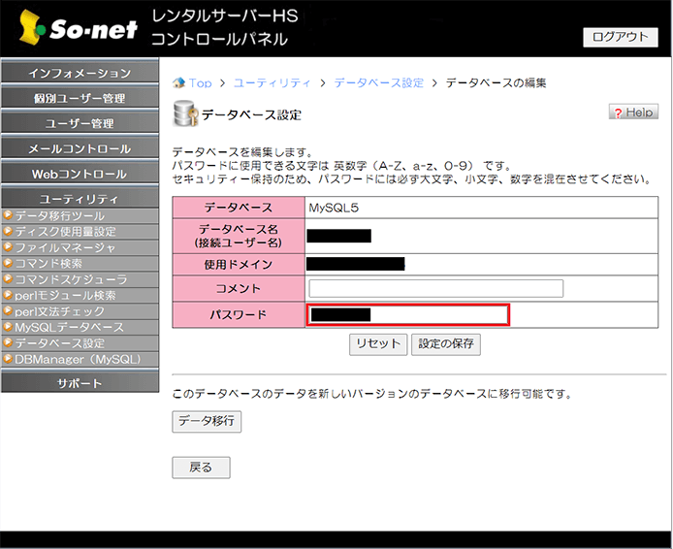Image resolution: width=673 pixels, height=549 pixels.
Task: Expand the Webコントロール section
Action: 80,175
